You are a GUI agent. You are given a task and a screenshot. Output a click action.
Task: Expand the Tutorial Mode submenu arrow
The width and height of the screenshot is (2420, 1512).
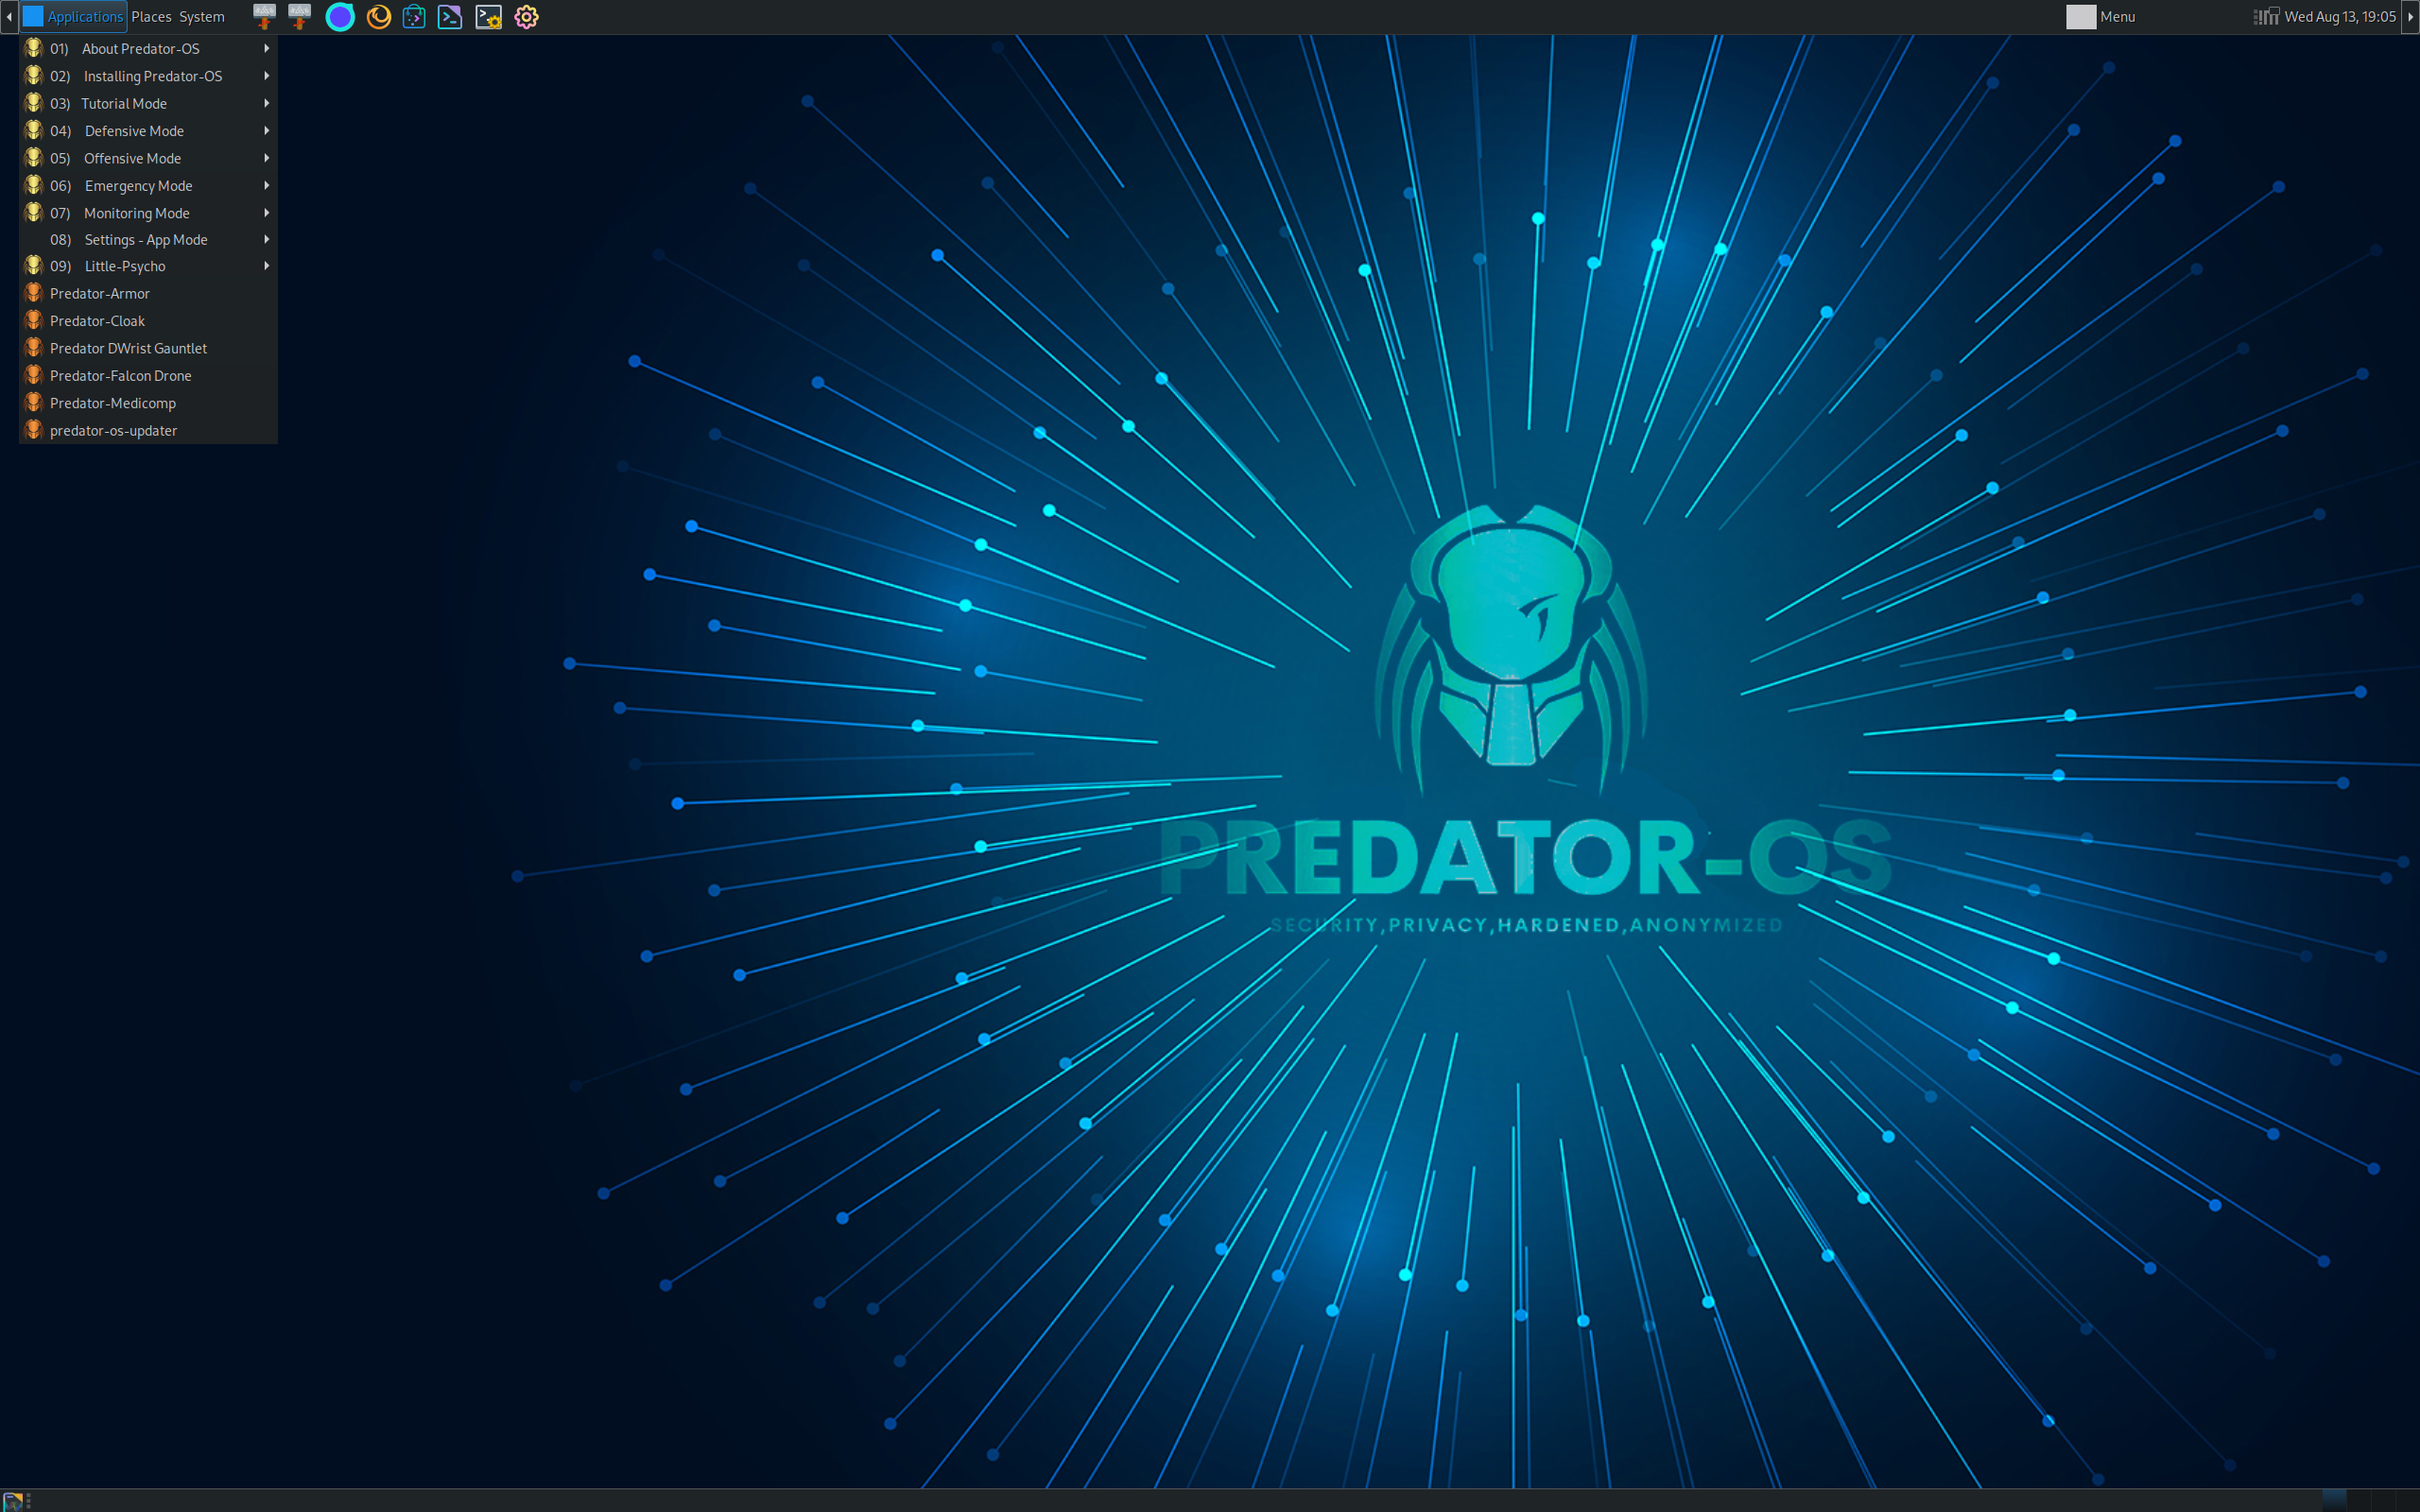[x=267, y=103]
